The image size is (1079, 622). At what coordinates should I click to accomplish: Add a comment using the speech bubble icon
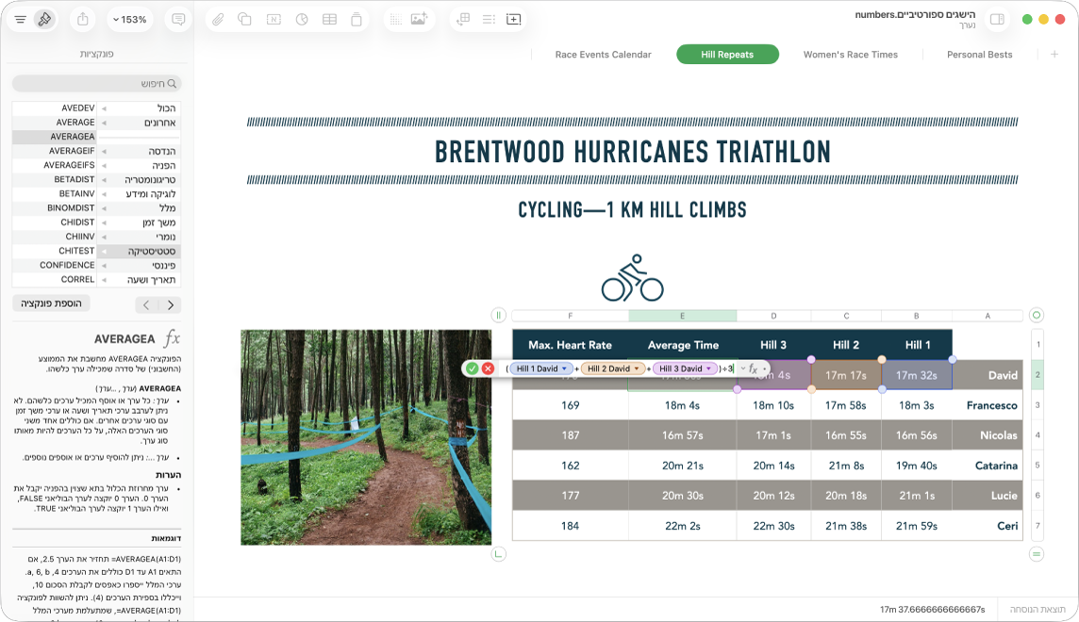[178, 19]
